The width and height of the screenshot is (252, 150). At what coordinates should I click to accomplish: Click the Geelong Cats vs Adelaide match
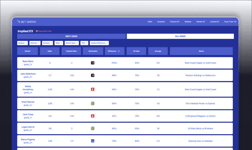(200, 141)
